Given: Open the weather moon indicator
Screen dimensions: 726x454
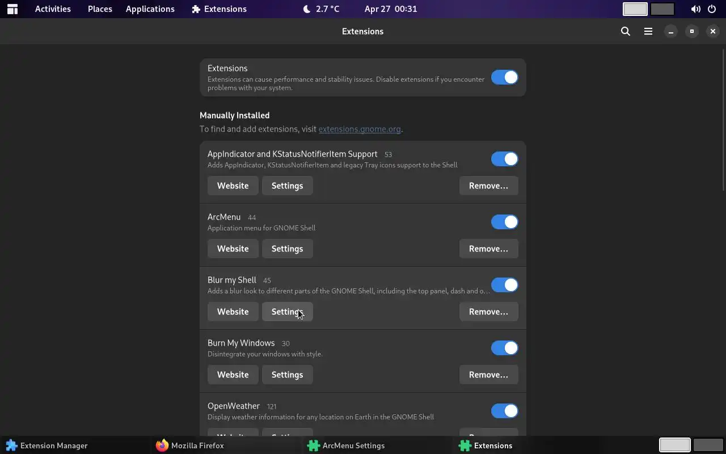Looking at the screenshot, I should pos(307,9).
